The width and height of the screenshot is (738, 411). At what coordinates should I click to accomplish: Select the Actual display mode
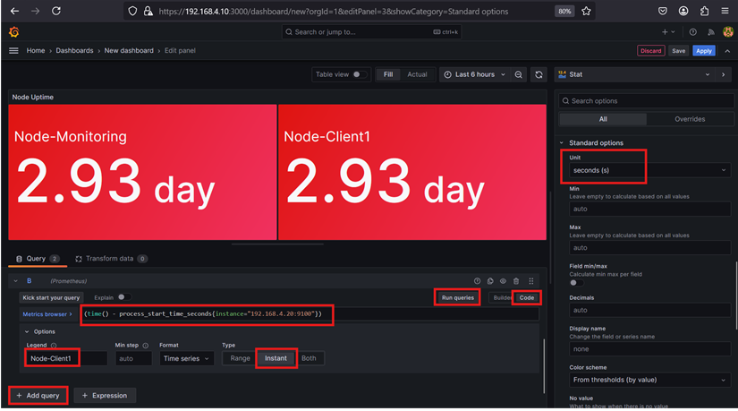click(x=417, y=74)
